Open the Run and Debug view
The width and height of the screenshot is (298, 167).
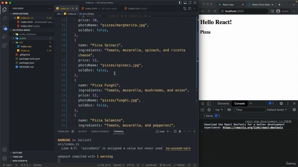pyautogui.click(x=4, y=36)
